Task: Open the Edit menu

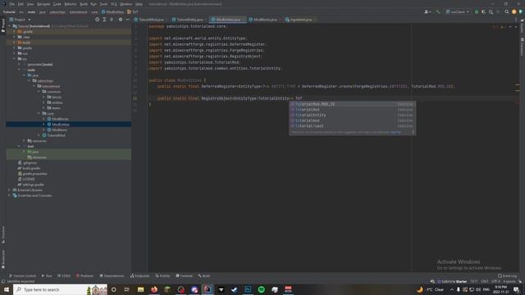Action: pyautogui.click(x=21, y=4)
